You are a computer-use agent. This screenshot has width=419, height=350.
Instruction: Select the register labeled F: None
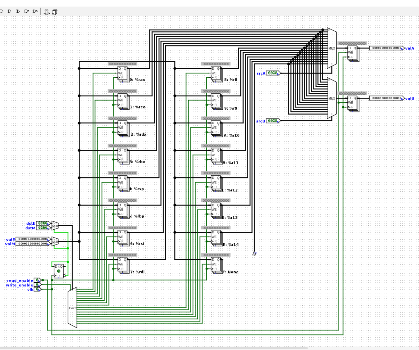(x=216, y=264)
